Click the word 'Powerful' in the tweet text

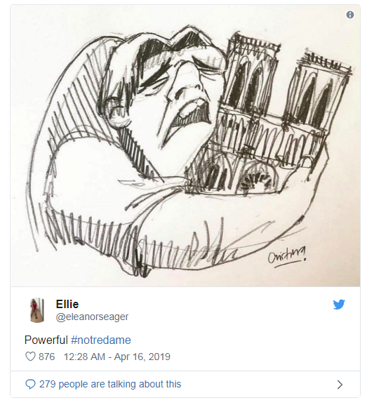tap(46, 340)
